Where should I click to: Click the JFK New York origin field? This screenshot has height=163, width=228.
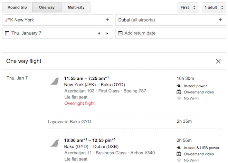[58, 20]
